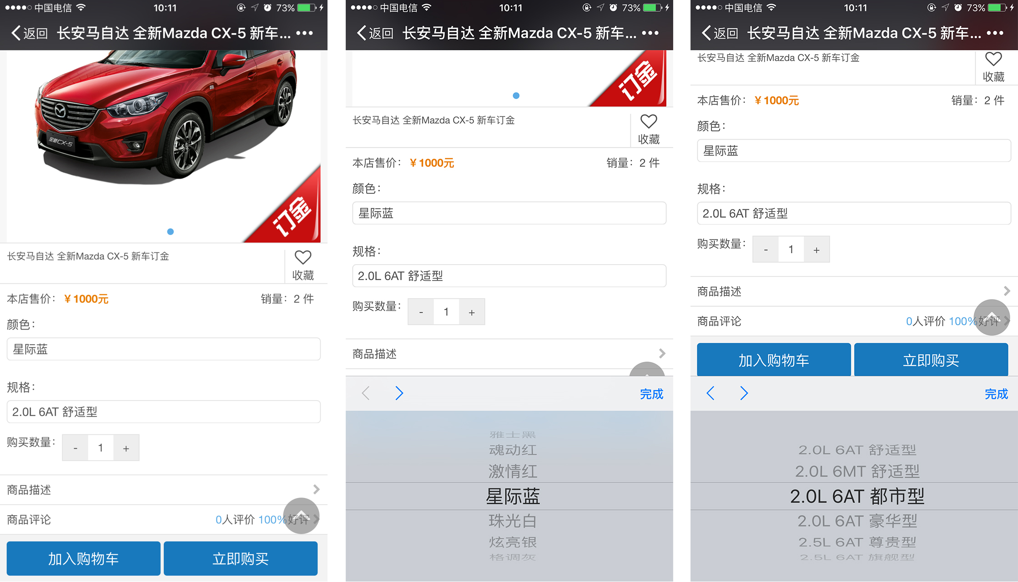Screen dimensions: 1018x582
Task: Open the three-dots menu on right screen
Action: [x=995, y=33]
